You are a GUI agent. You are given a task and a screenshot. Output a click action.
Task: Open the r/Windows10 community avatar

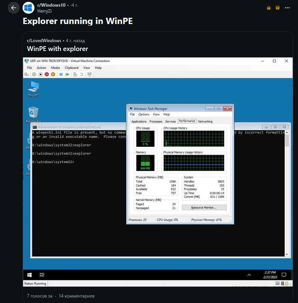point(28,8)
